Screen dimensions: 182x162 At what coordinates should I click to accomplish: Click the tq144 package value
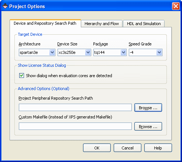(99, 52)
